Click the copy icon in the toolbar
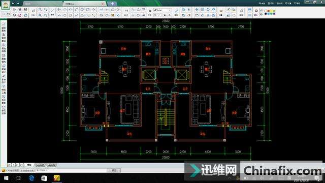Image resolution: width=325 pixels, height=183 pixels. pyautogui.click(x=183, y=9)
